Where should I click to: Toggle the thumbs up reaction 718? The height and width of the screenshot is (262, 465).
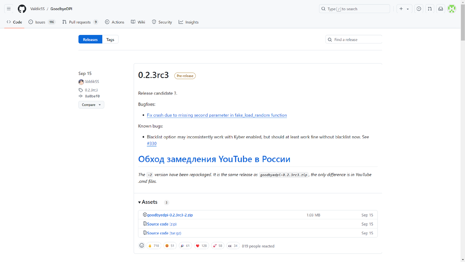point(154,246)
